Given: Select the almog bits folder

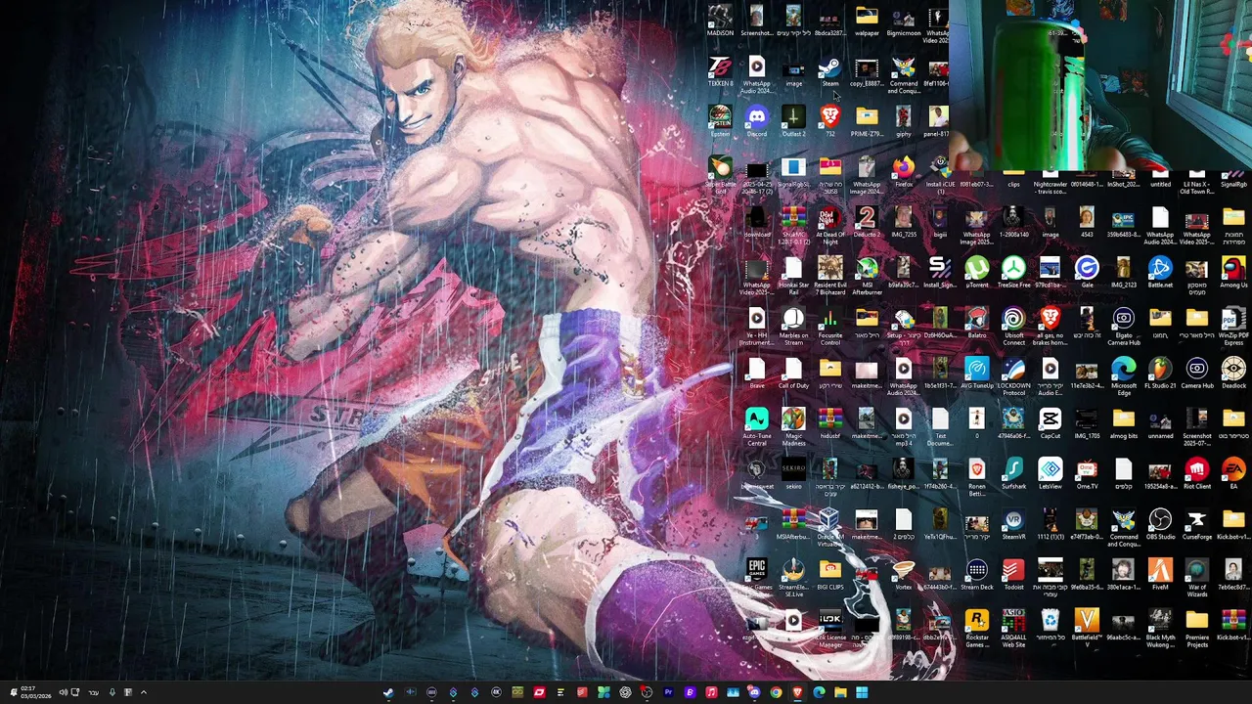Looking at the screenshot, I should pyautogui.click(x=1123, y=424).
